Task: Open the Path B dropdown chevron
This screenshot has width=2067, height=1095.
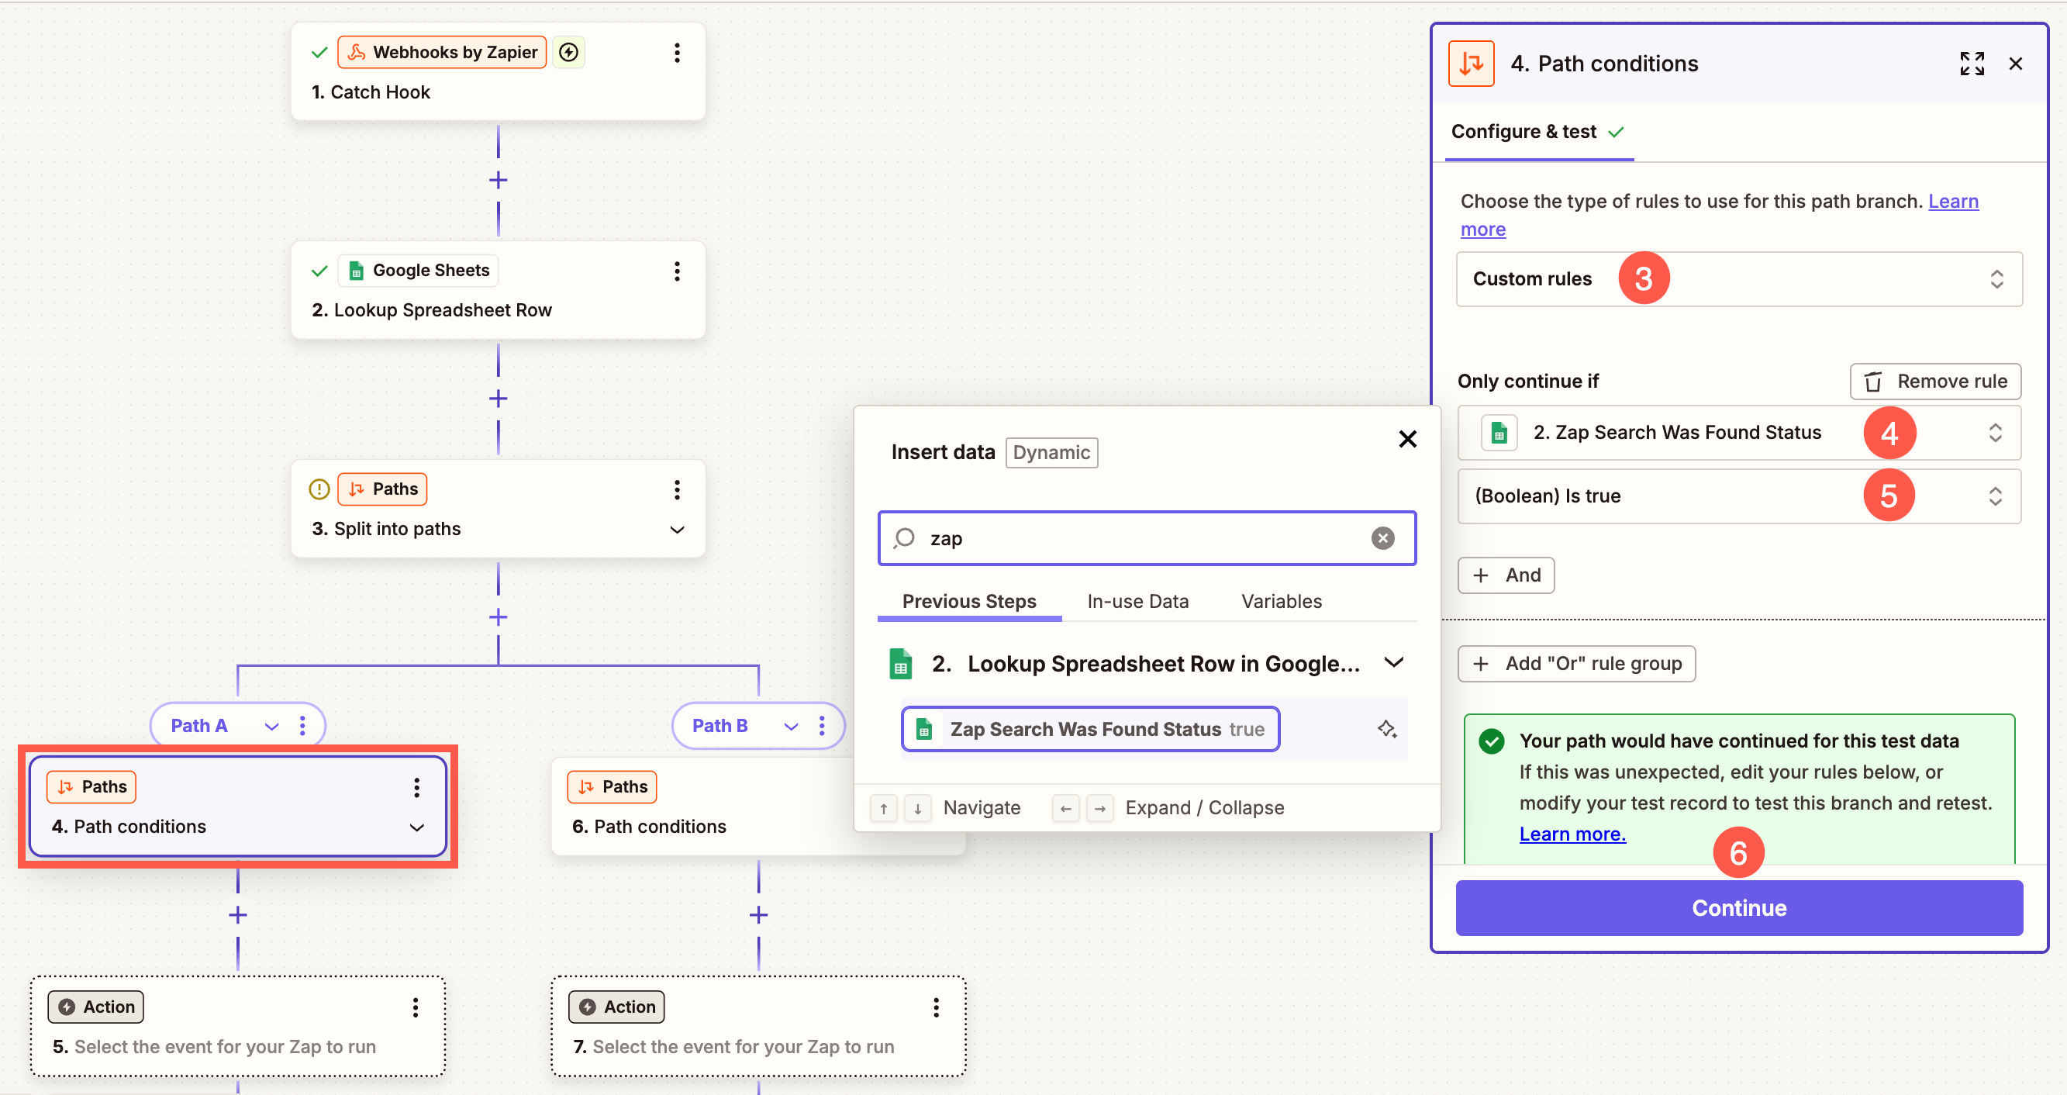Action: point(791,727)
